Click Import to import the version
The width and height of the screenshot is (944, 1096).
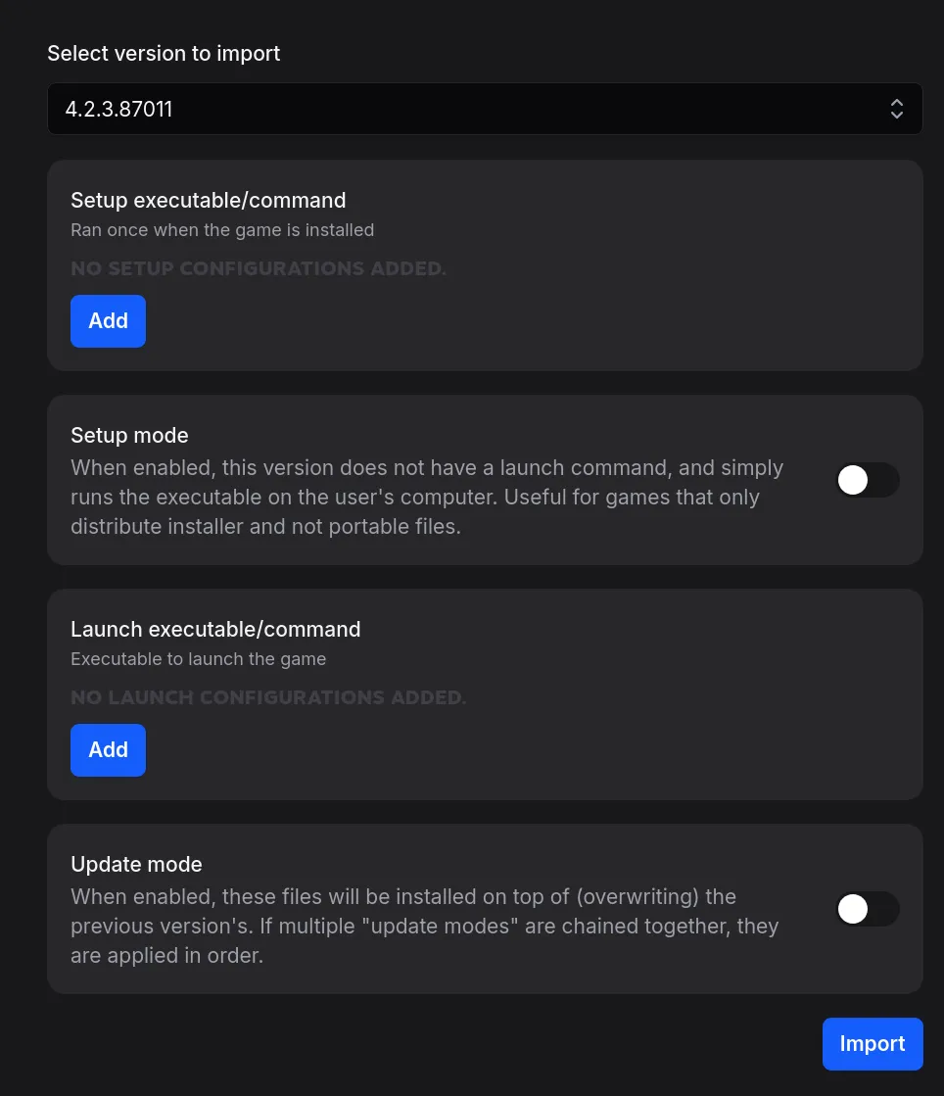point(872,1043)
